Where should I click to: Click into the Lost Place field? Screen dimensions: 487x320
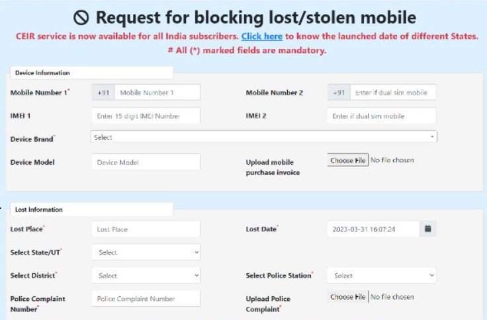point(146,229)
